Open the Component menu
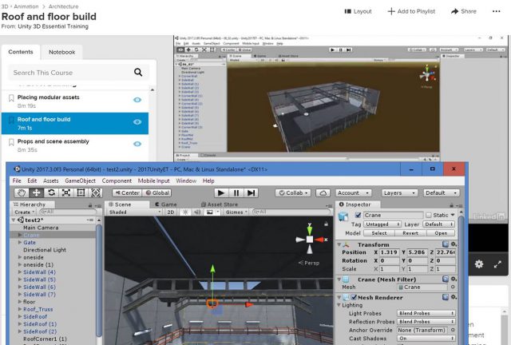511x345 pixels. pos(117,180)
